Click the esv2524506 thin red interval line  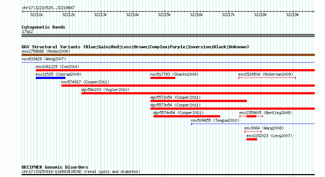pyautogui.click(x=267, y=78)
